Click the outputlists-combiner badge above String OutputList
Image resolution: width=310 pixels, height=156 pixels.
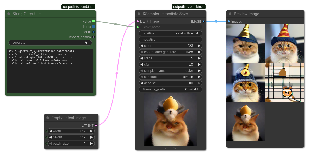click(78, 7)
